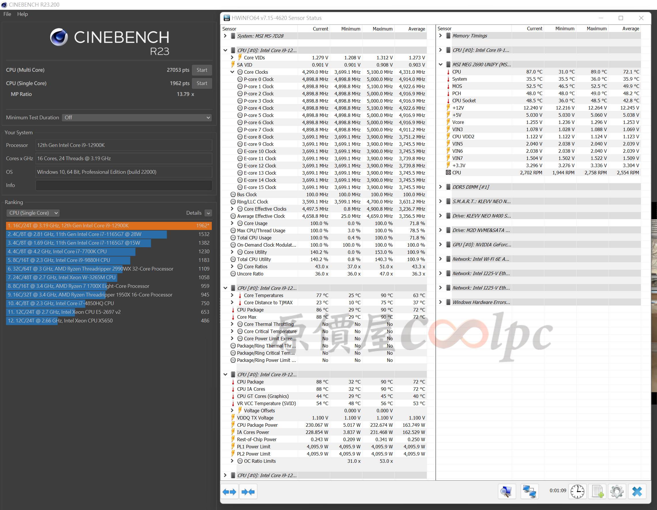Open the sensor monitor magnifier icon

[507, 491]
